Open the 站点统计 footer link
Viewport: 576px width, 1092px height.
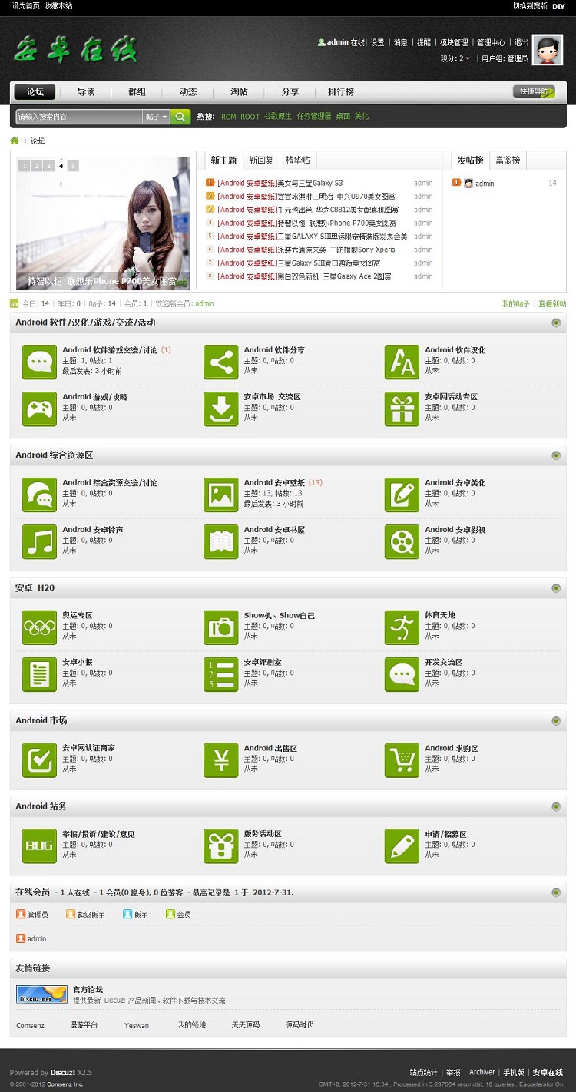coord(423,1072)
